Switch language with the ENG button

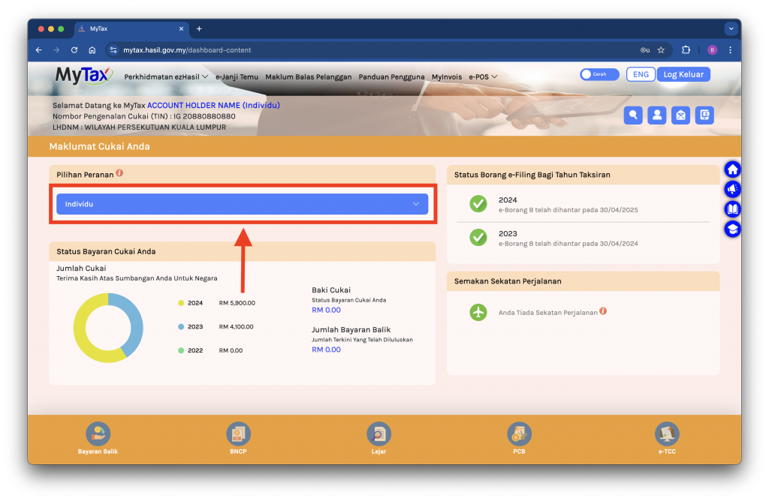(641, 74)
